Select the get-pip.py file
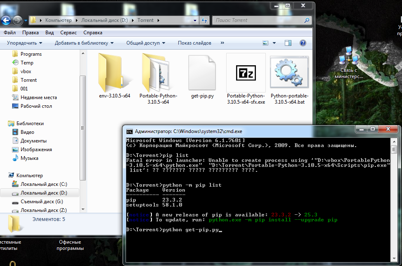 202,73
